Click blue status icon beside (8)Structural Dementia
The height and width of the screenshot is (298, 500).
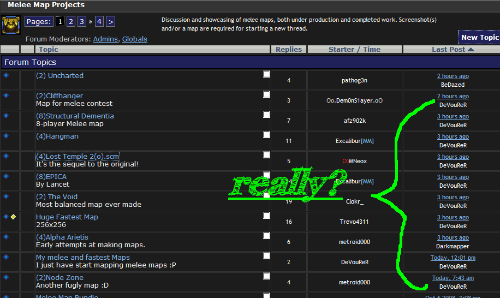coord(6,116)
